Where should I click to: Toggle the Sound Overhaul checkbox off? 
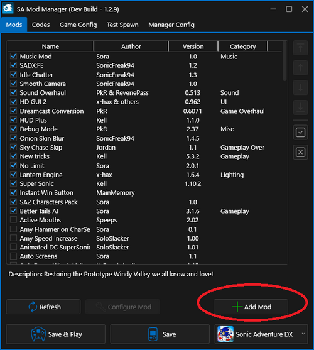pyautogui.click(x=13, y=92)
